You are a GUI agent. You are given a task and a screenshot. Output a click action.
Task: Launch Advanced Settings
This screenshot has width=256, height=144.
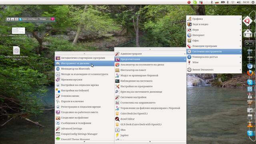(84, 128)
